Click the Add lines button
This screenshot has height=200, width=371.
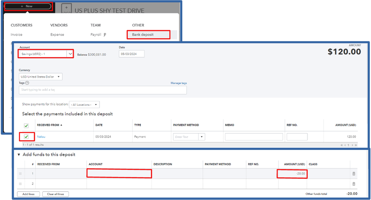click(x=28, y=194)
